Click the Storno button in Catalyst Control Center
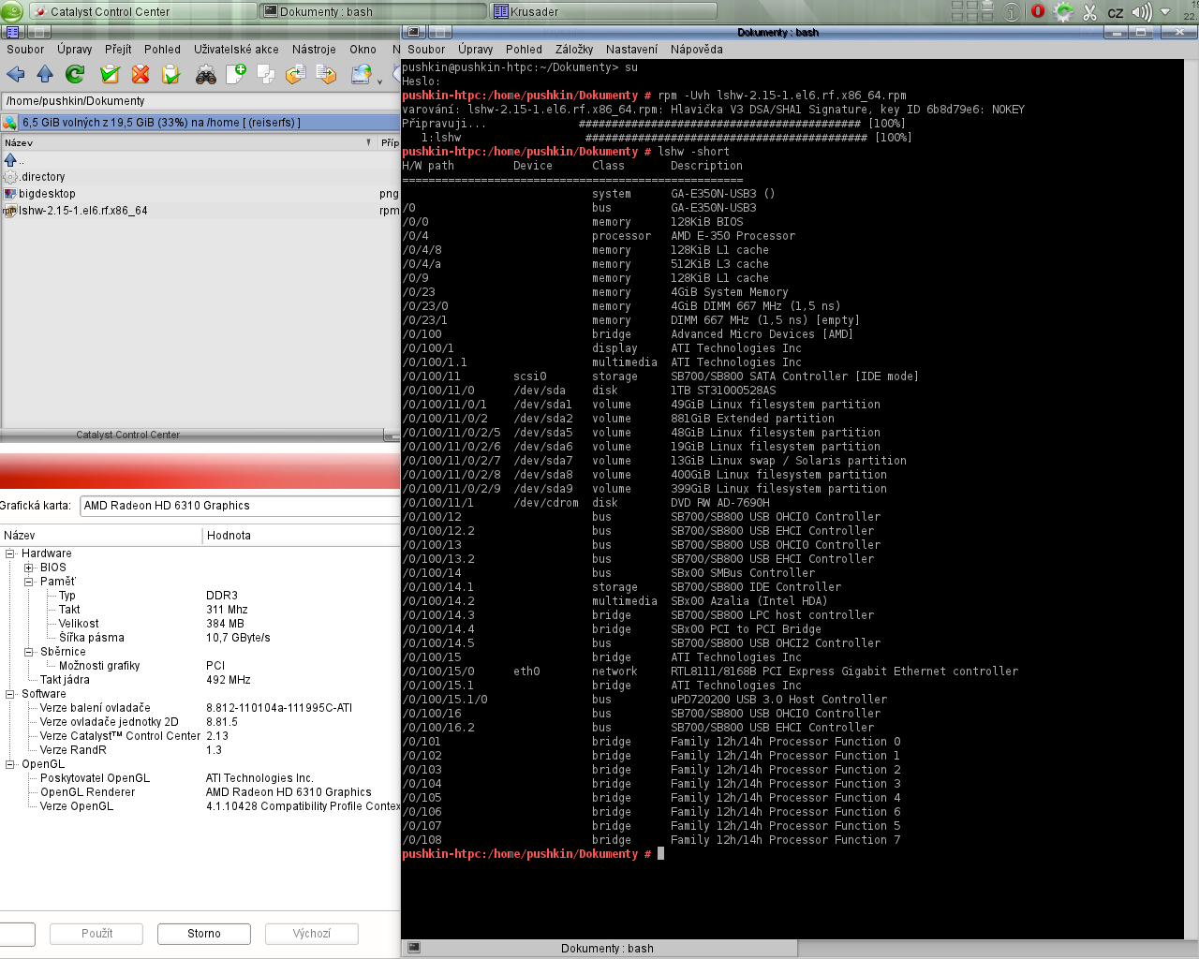This screenshot has width=1199, height=959. pyautogui.click(x=204, y=934)
